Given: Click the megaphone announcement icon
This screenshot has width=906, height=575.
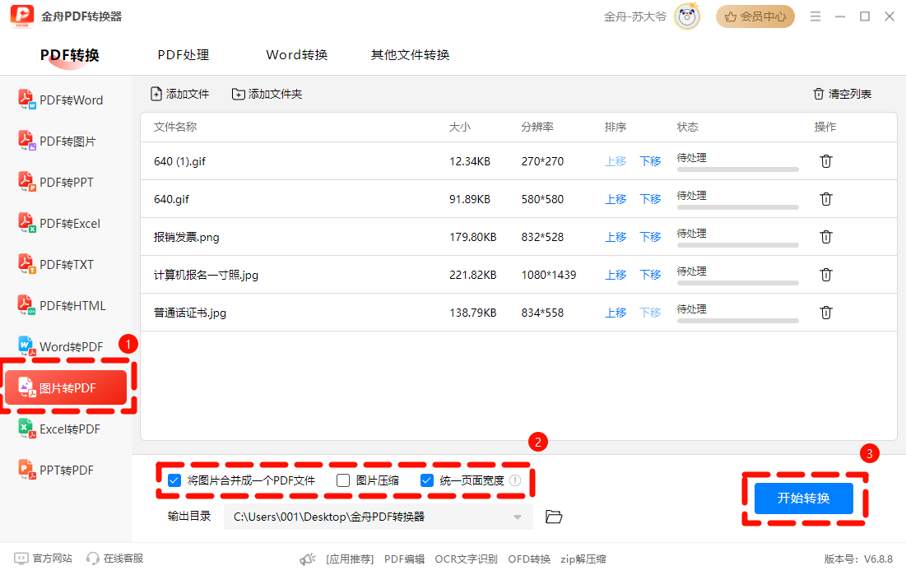Looking at the screenshot, I should pyautogui.click(x=308, y=559).
